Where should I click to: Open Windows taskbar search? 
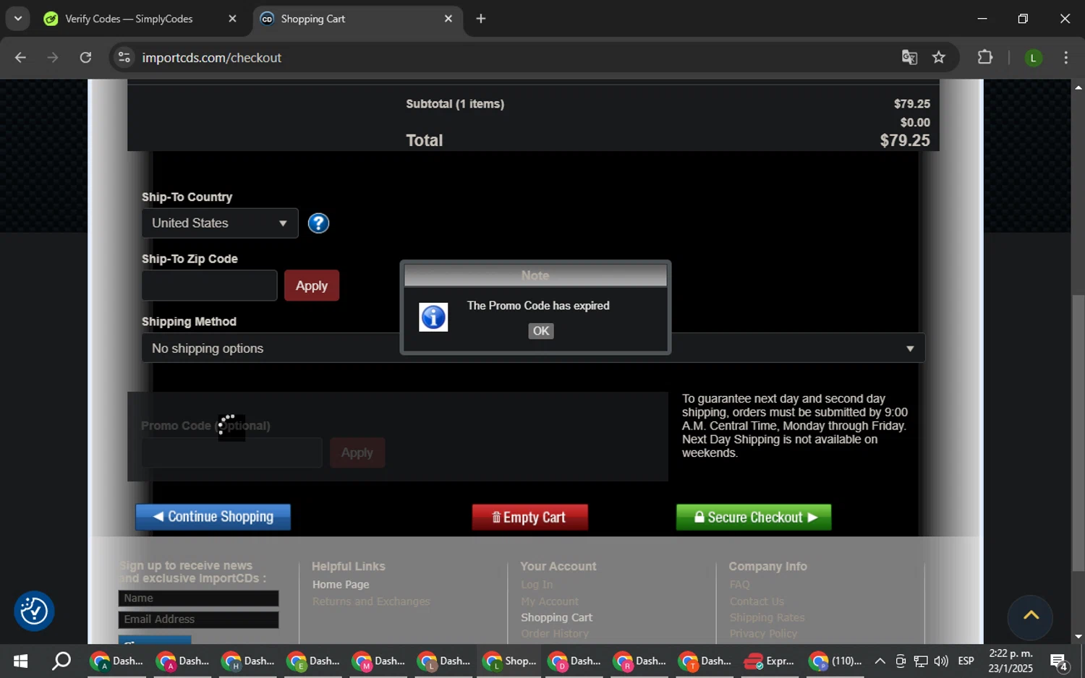pos(62,661)
